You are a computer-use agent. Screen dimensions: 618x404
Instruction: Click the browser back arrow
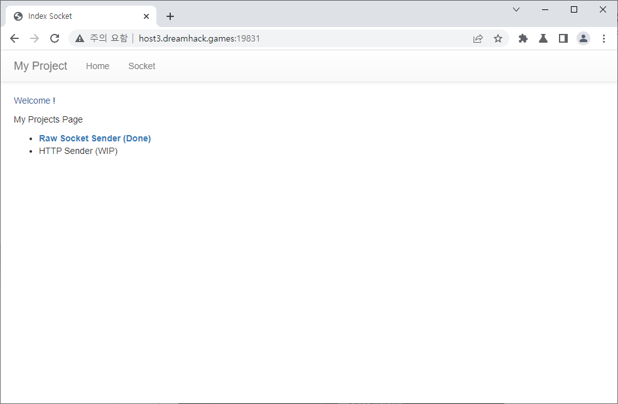pyautogui.click(x=14, y=38)
